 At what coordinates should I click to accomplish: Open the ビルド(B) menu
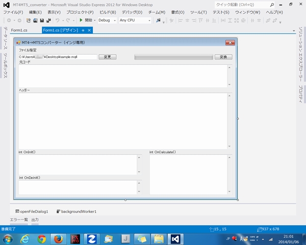(x=108, y=12)
